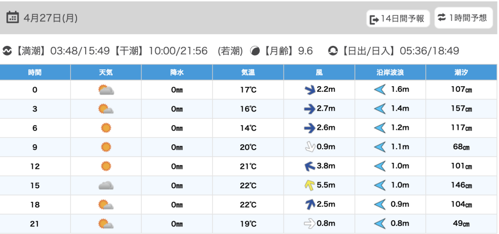Click the partly cloudy icon at hour 0
499x234 pixels.
[106, 90]
